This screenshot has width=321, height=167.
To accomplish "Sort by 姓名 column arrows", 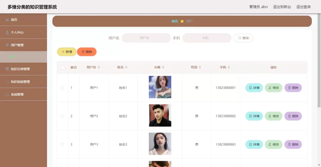I will [x=126, y=67].
